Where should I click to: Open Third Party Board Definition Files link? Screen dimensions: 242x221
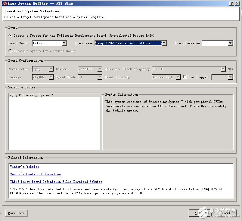pos(56,182)
